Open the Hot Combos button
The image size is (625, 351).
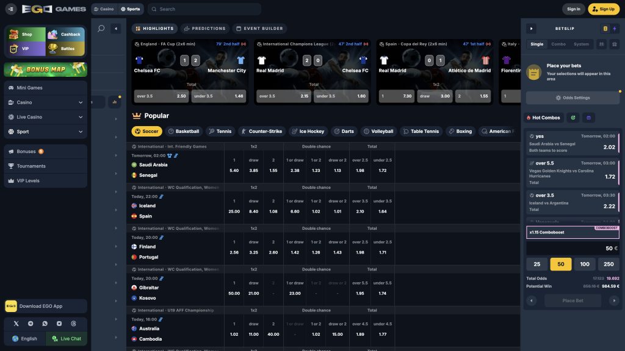pyautogui.click(x=543, y=118)
